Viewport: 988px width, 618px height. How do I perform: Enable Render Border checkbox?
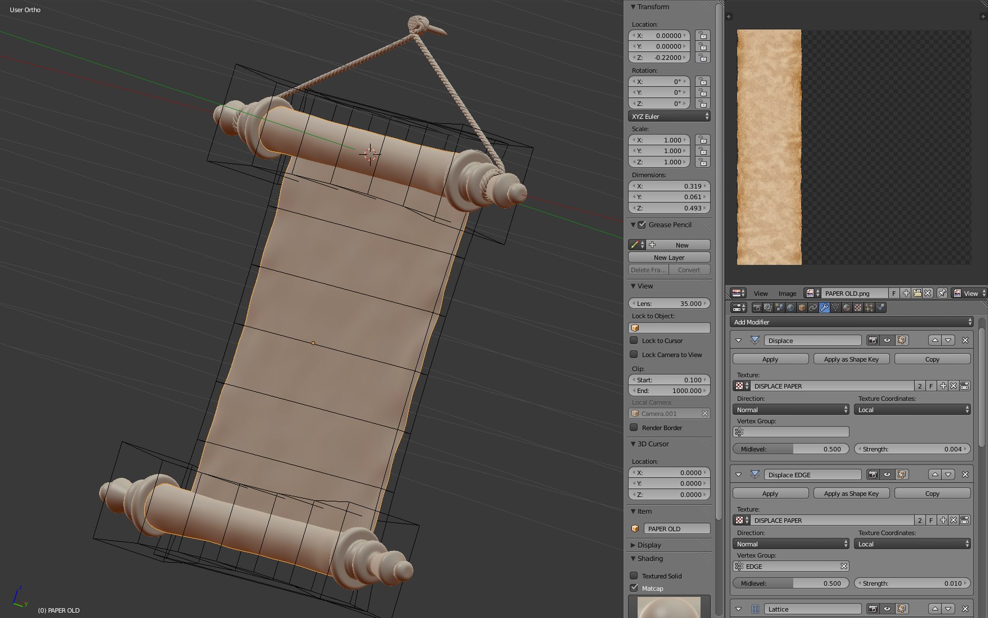pyautogui.click(x=634, y=427)
